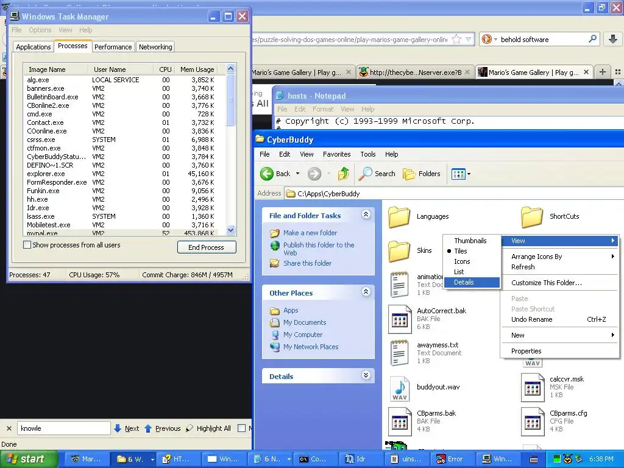Image resolution: width=624 pixels, height=468 pixels.
Task: Click the Forward arrow icon in CyberBuddy toolbar
Action: coord(314,174)
